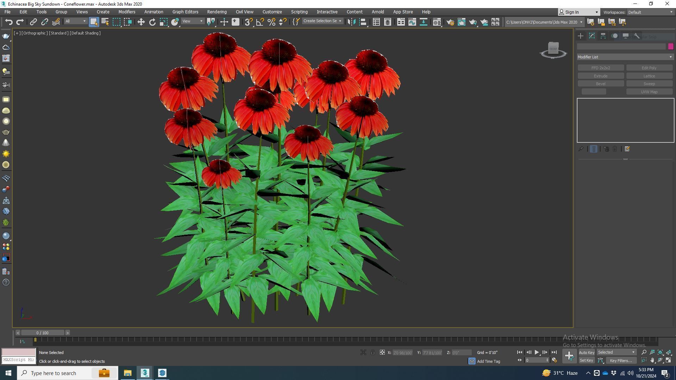Toggle Selection Lock padlock
The height and width of the screenshot is (380, 676).
(373, 353)
